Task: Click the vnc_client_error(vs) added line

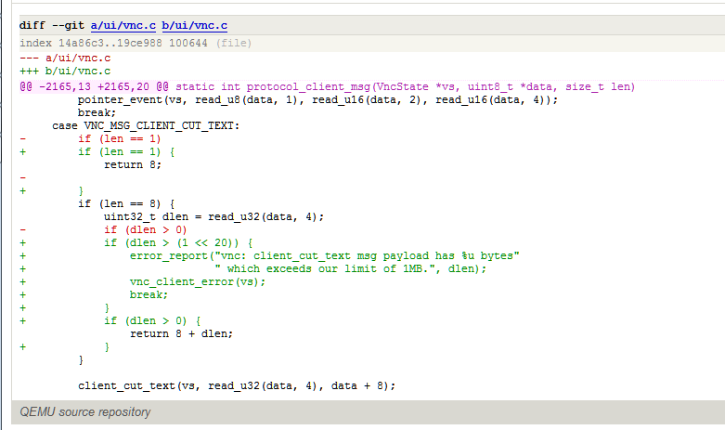Action: tap(197, 281)
